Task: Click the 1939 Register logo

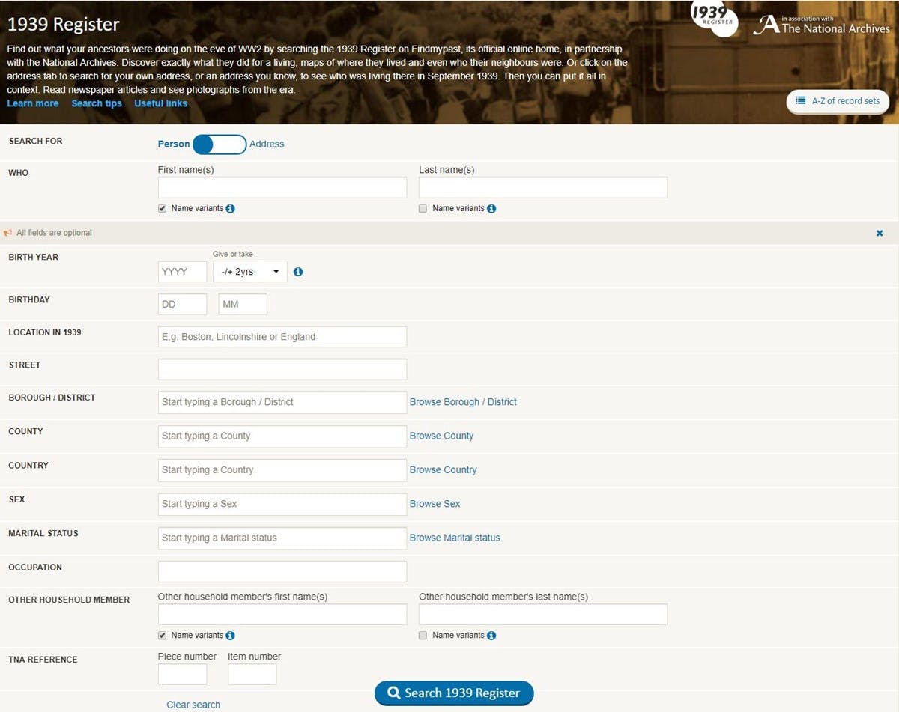Action: [713, 18]
